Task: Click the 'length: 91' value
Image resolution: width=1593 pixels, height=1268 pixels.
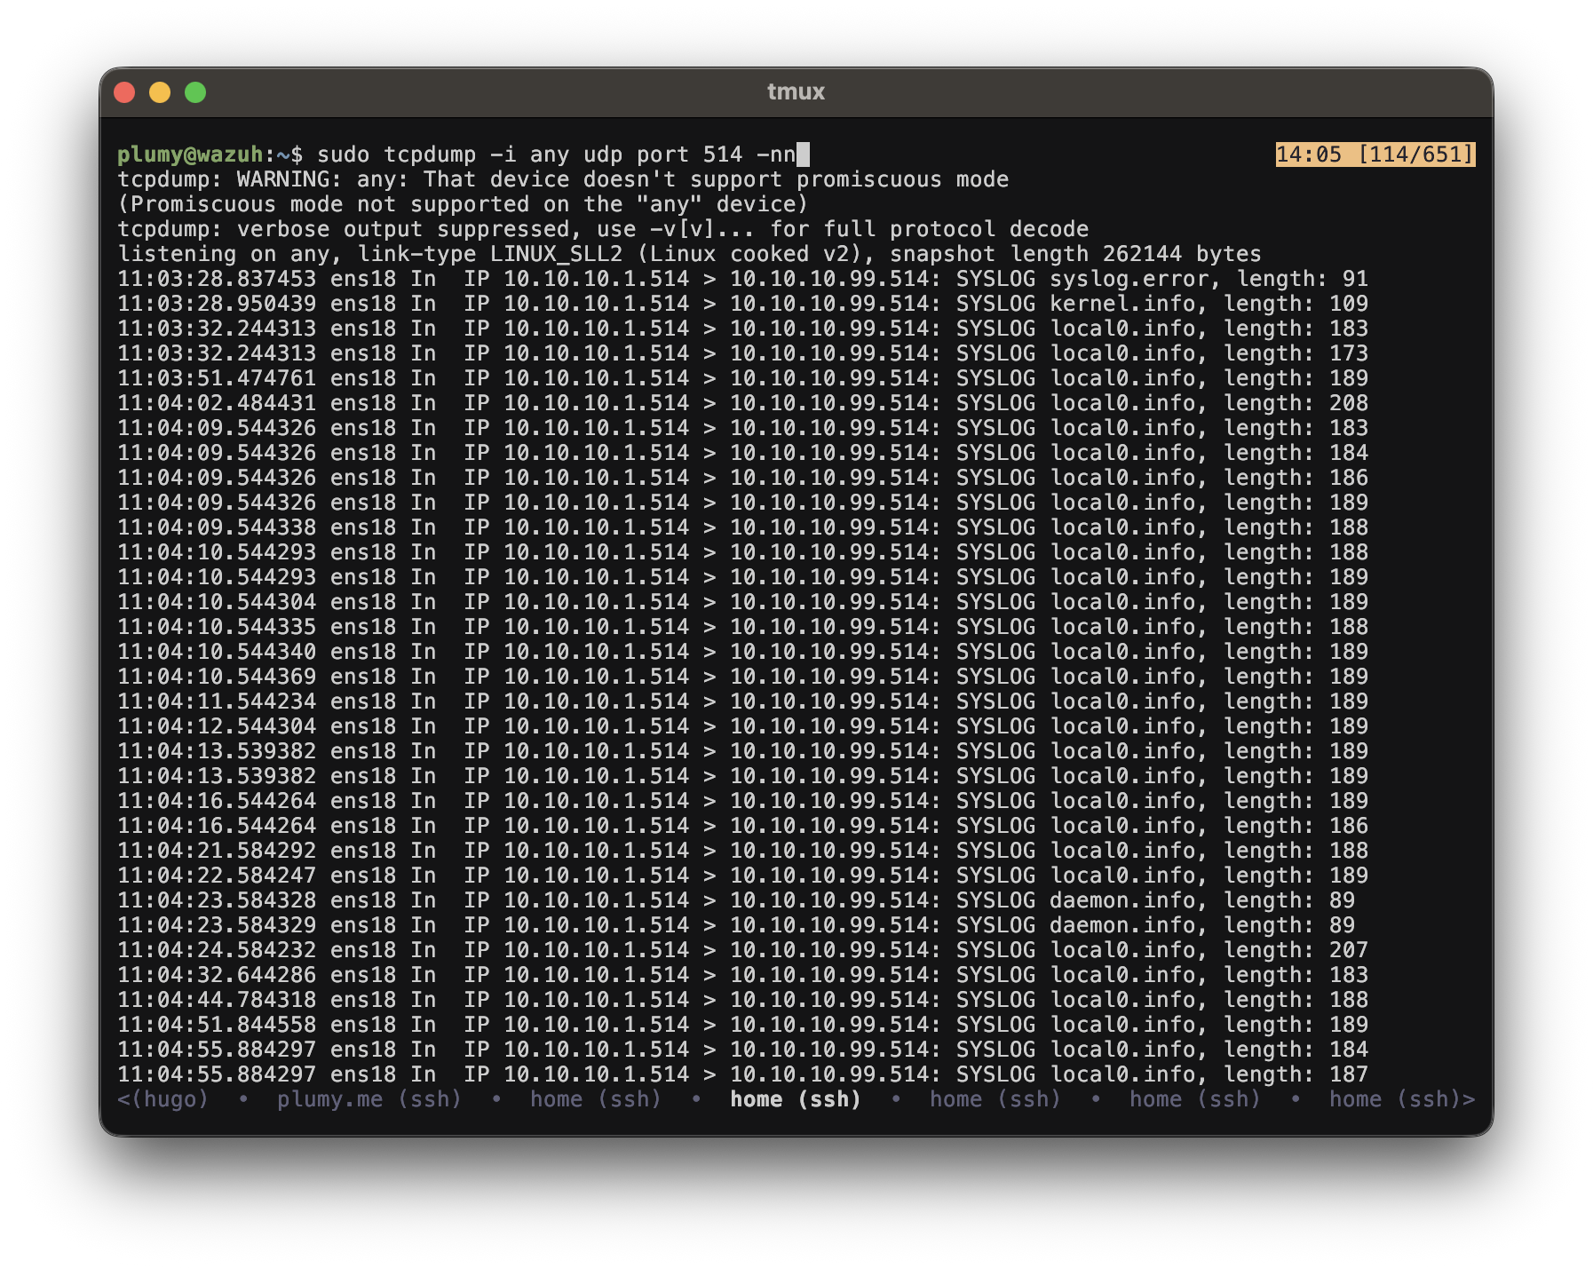Action: tap(1303, 279)
